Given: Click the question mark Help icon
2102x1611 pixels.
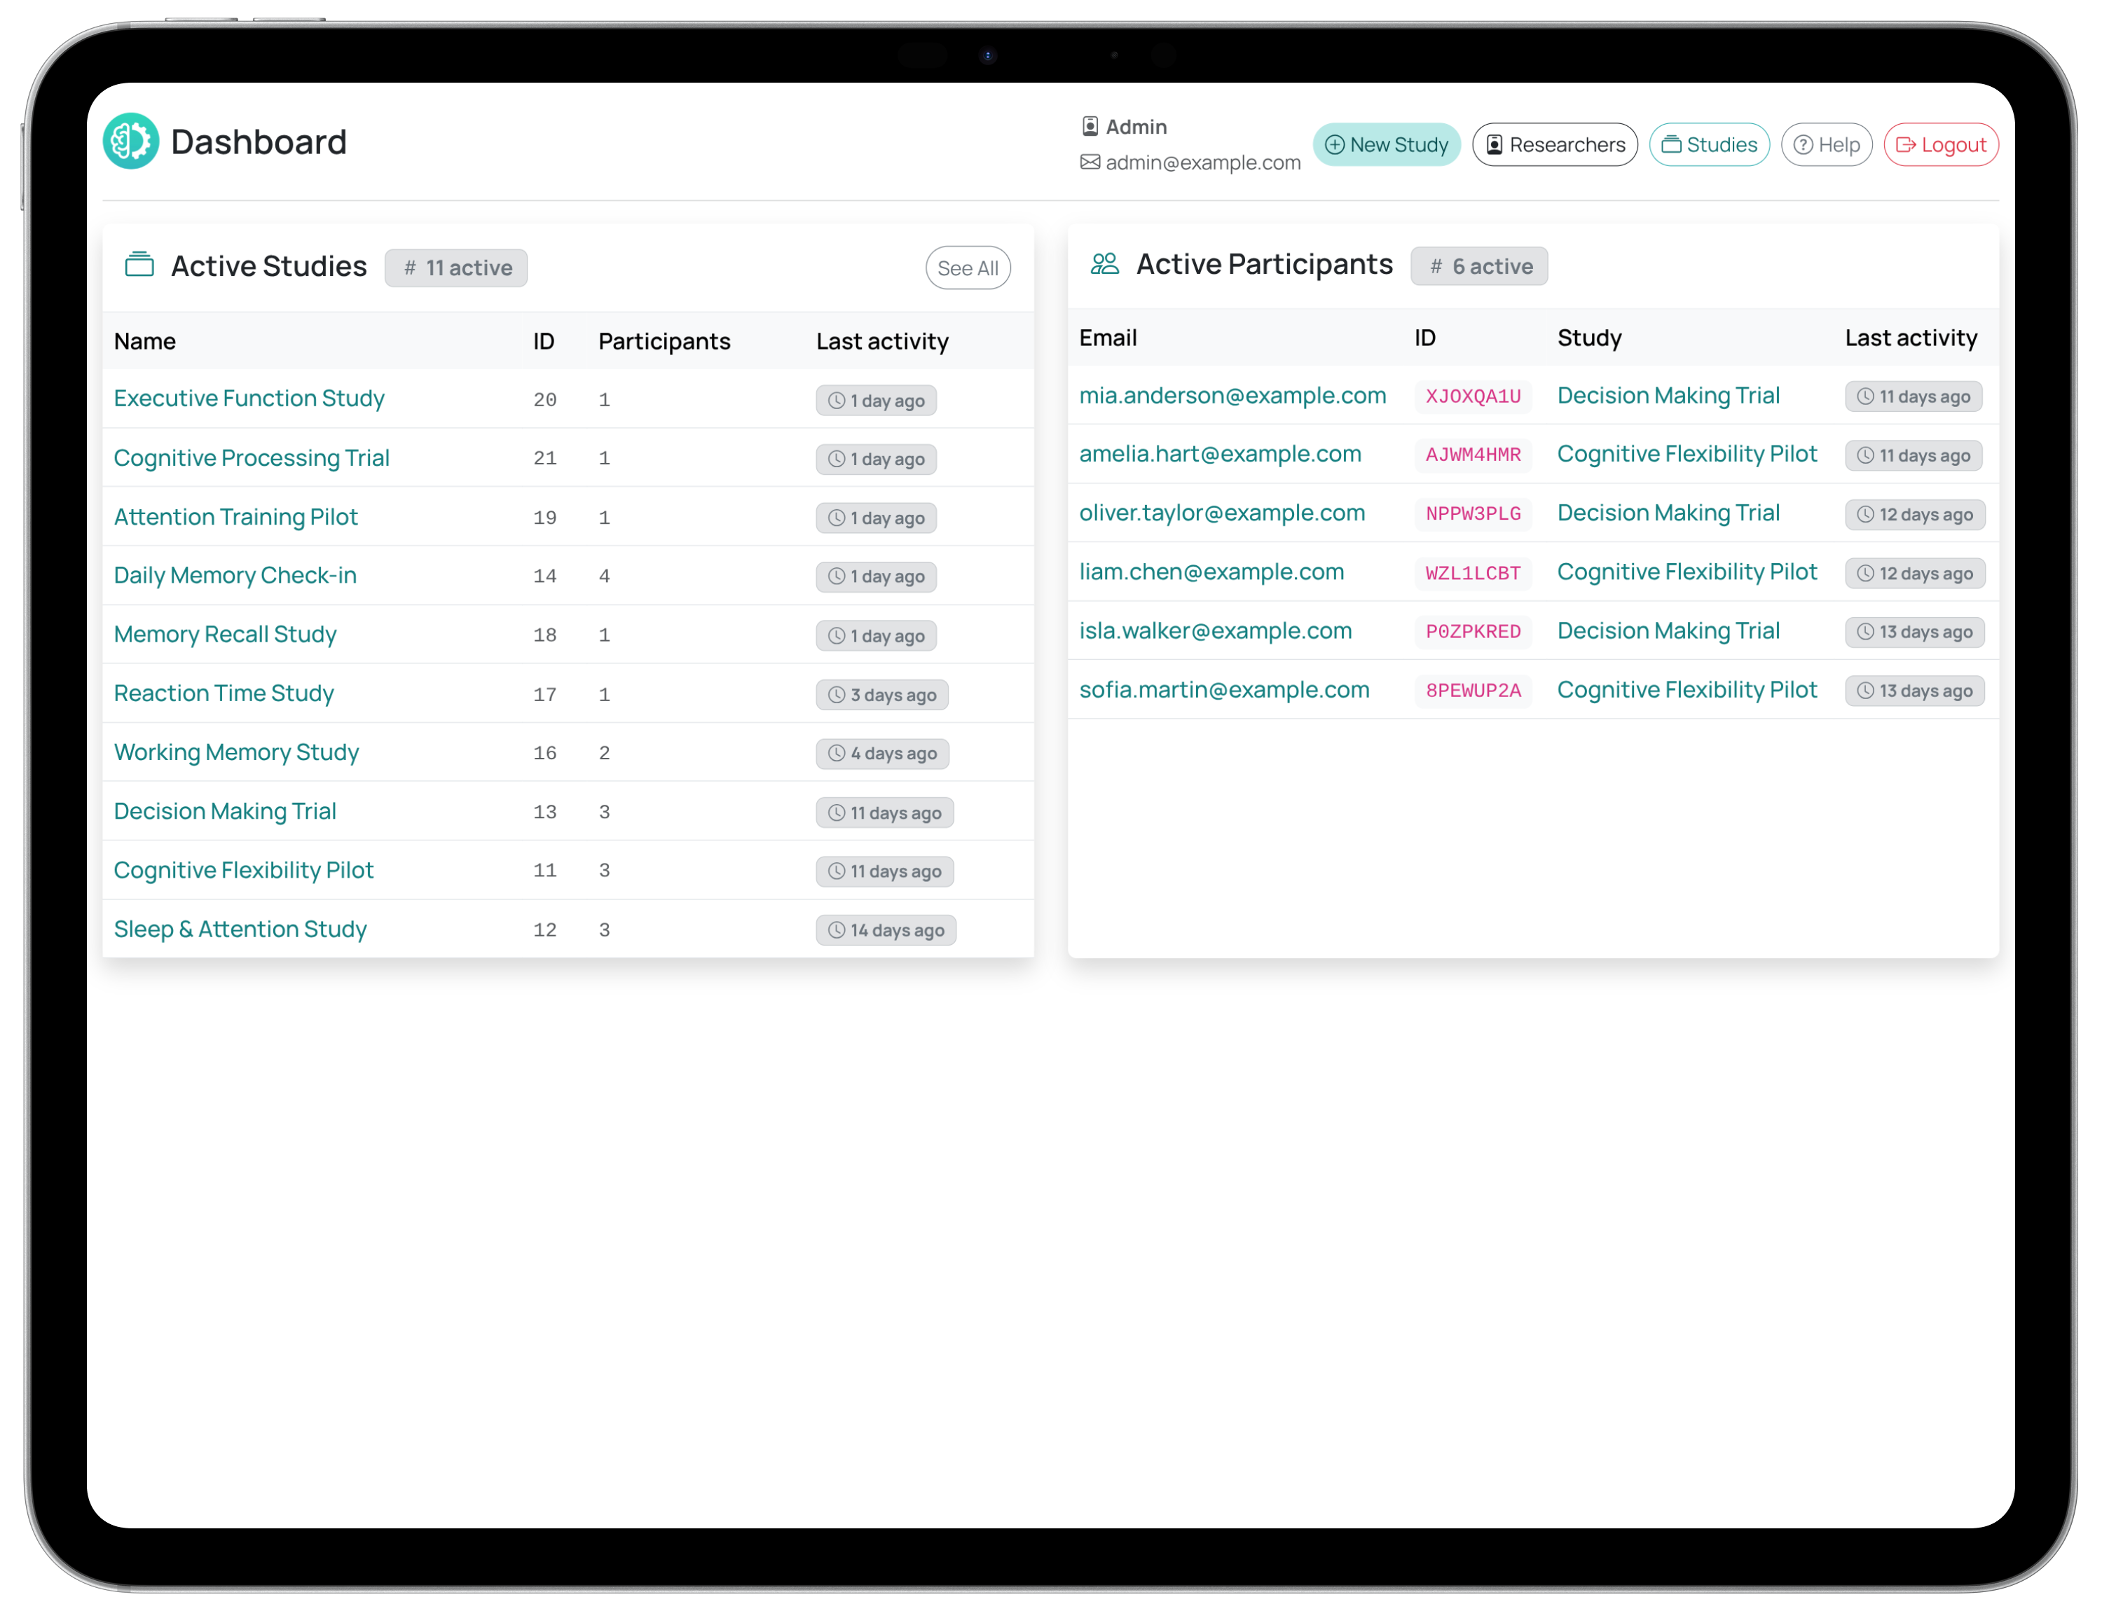Looking at the screenshot, I should [1803, 145].
